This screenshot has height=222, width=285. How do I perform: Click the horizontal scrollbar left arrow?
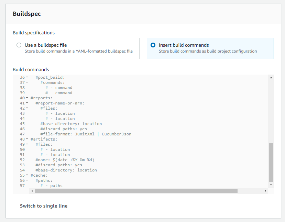(32, 191)
